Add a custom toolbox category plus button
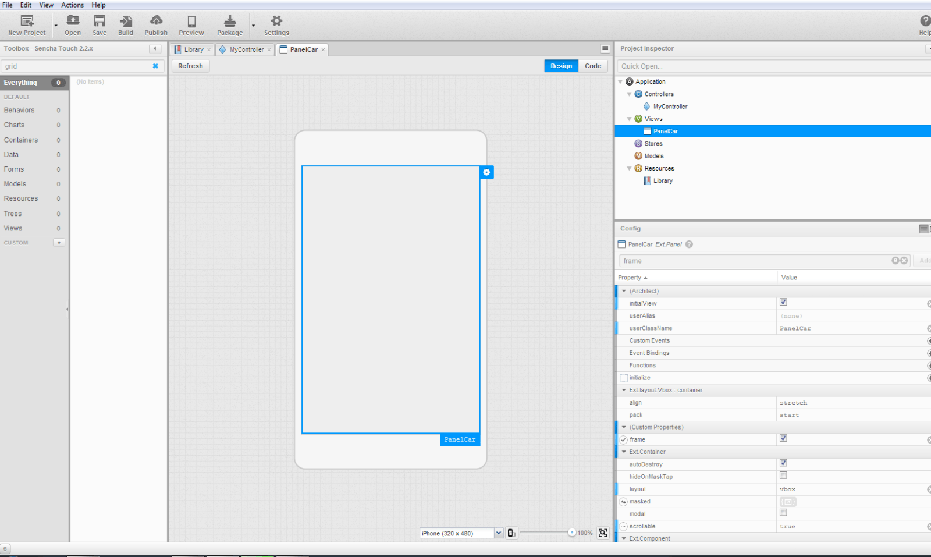The width and height of the screenshot is (931, 557). click(x=59, y=243)
